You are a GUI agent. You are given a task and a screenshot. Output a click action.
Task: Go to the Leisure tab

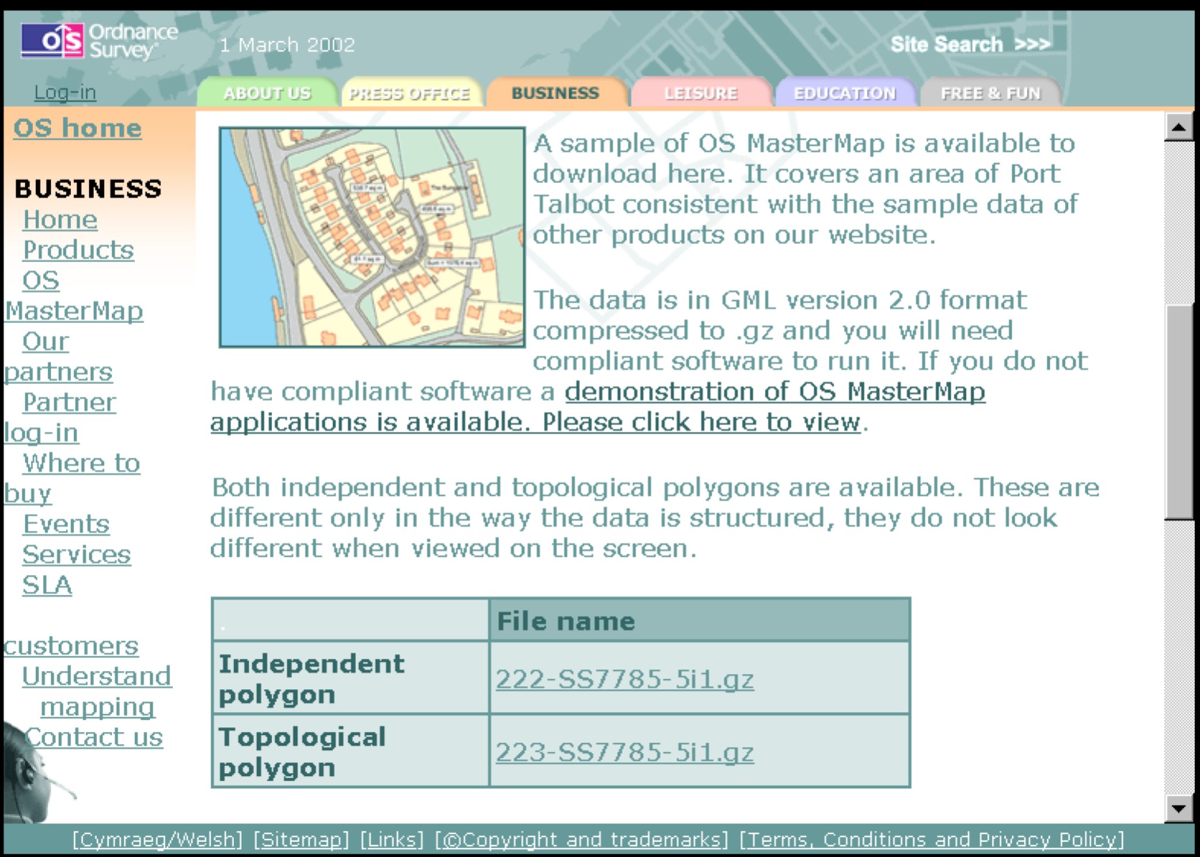click(701, 93)
